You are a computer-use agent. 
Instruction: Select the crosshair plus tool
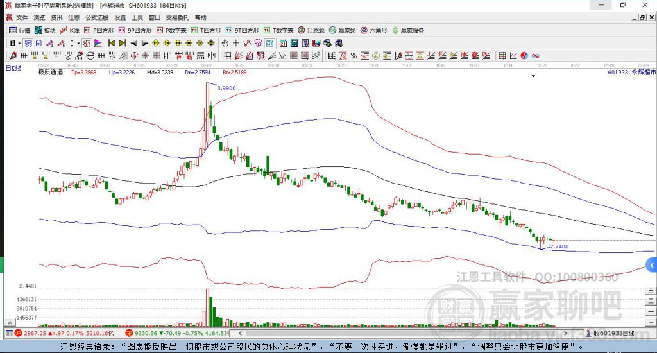tap(236, 43)
